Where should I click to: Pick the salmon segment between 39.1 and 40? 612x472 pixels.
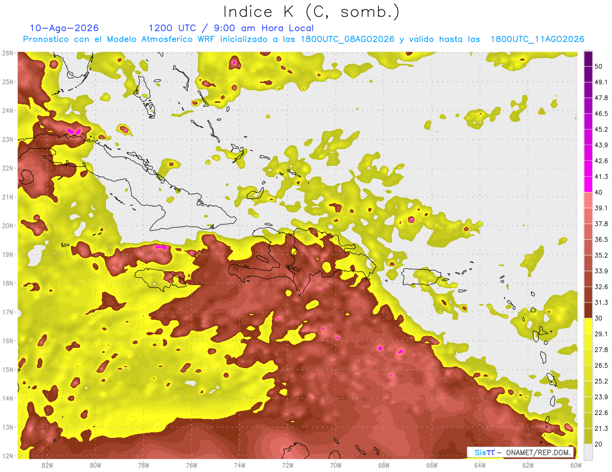[x=588, y=200]
